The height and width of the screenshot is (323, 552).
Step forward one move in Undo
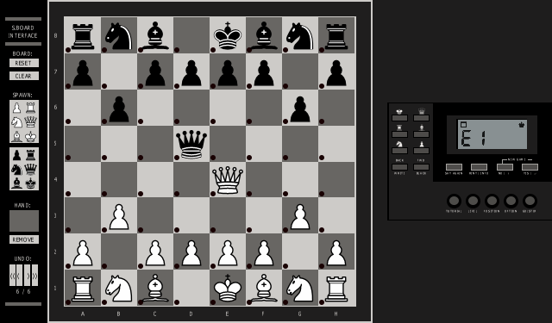click(28, 276)
